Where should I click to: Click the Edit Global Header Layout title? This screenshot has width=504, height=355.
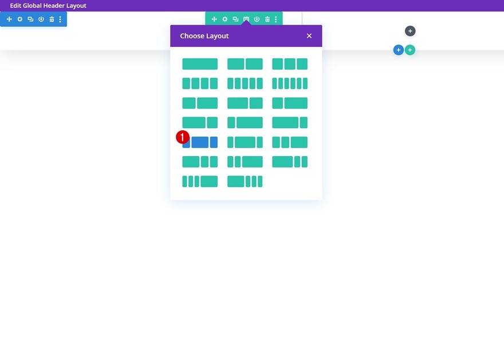[48, 6]
